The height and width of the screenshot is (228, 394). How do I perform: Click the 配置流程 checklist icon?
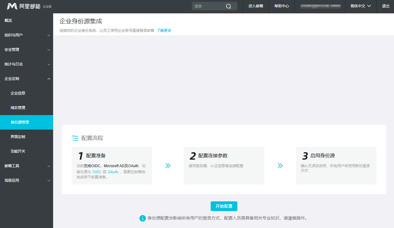[x=75, y=138]
